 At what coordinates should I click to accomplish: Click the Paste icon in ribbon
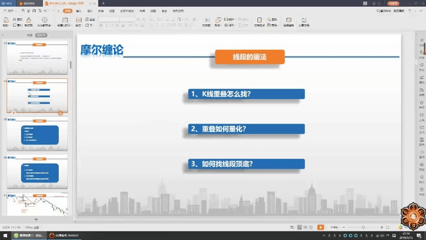tap(6, 21)
